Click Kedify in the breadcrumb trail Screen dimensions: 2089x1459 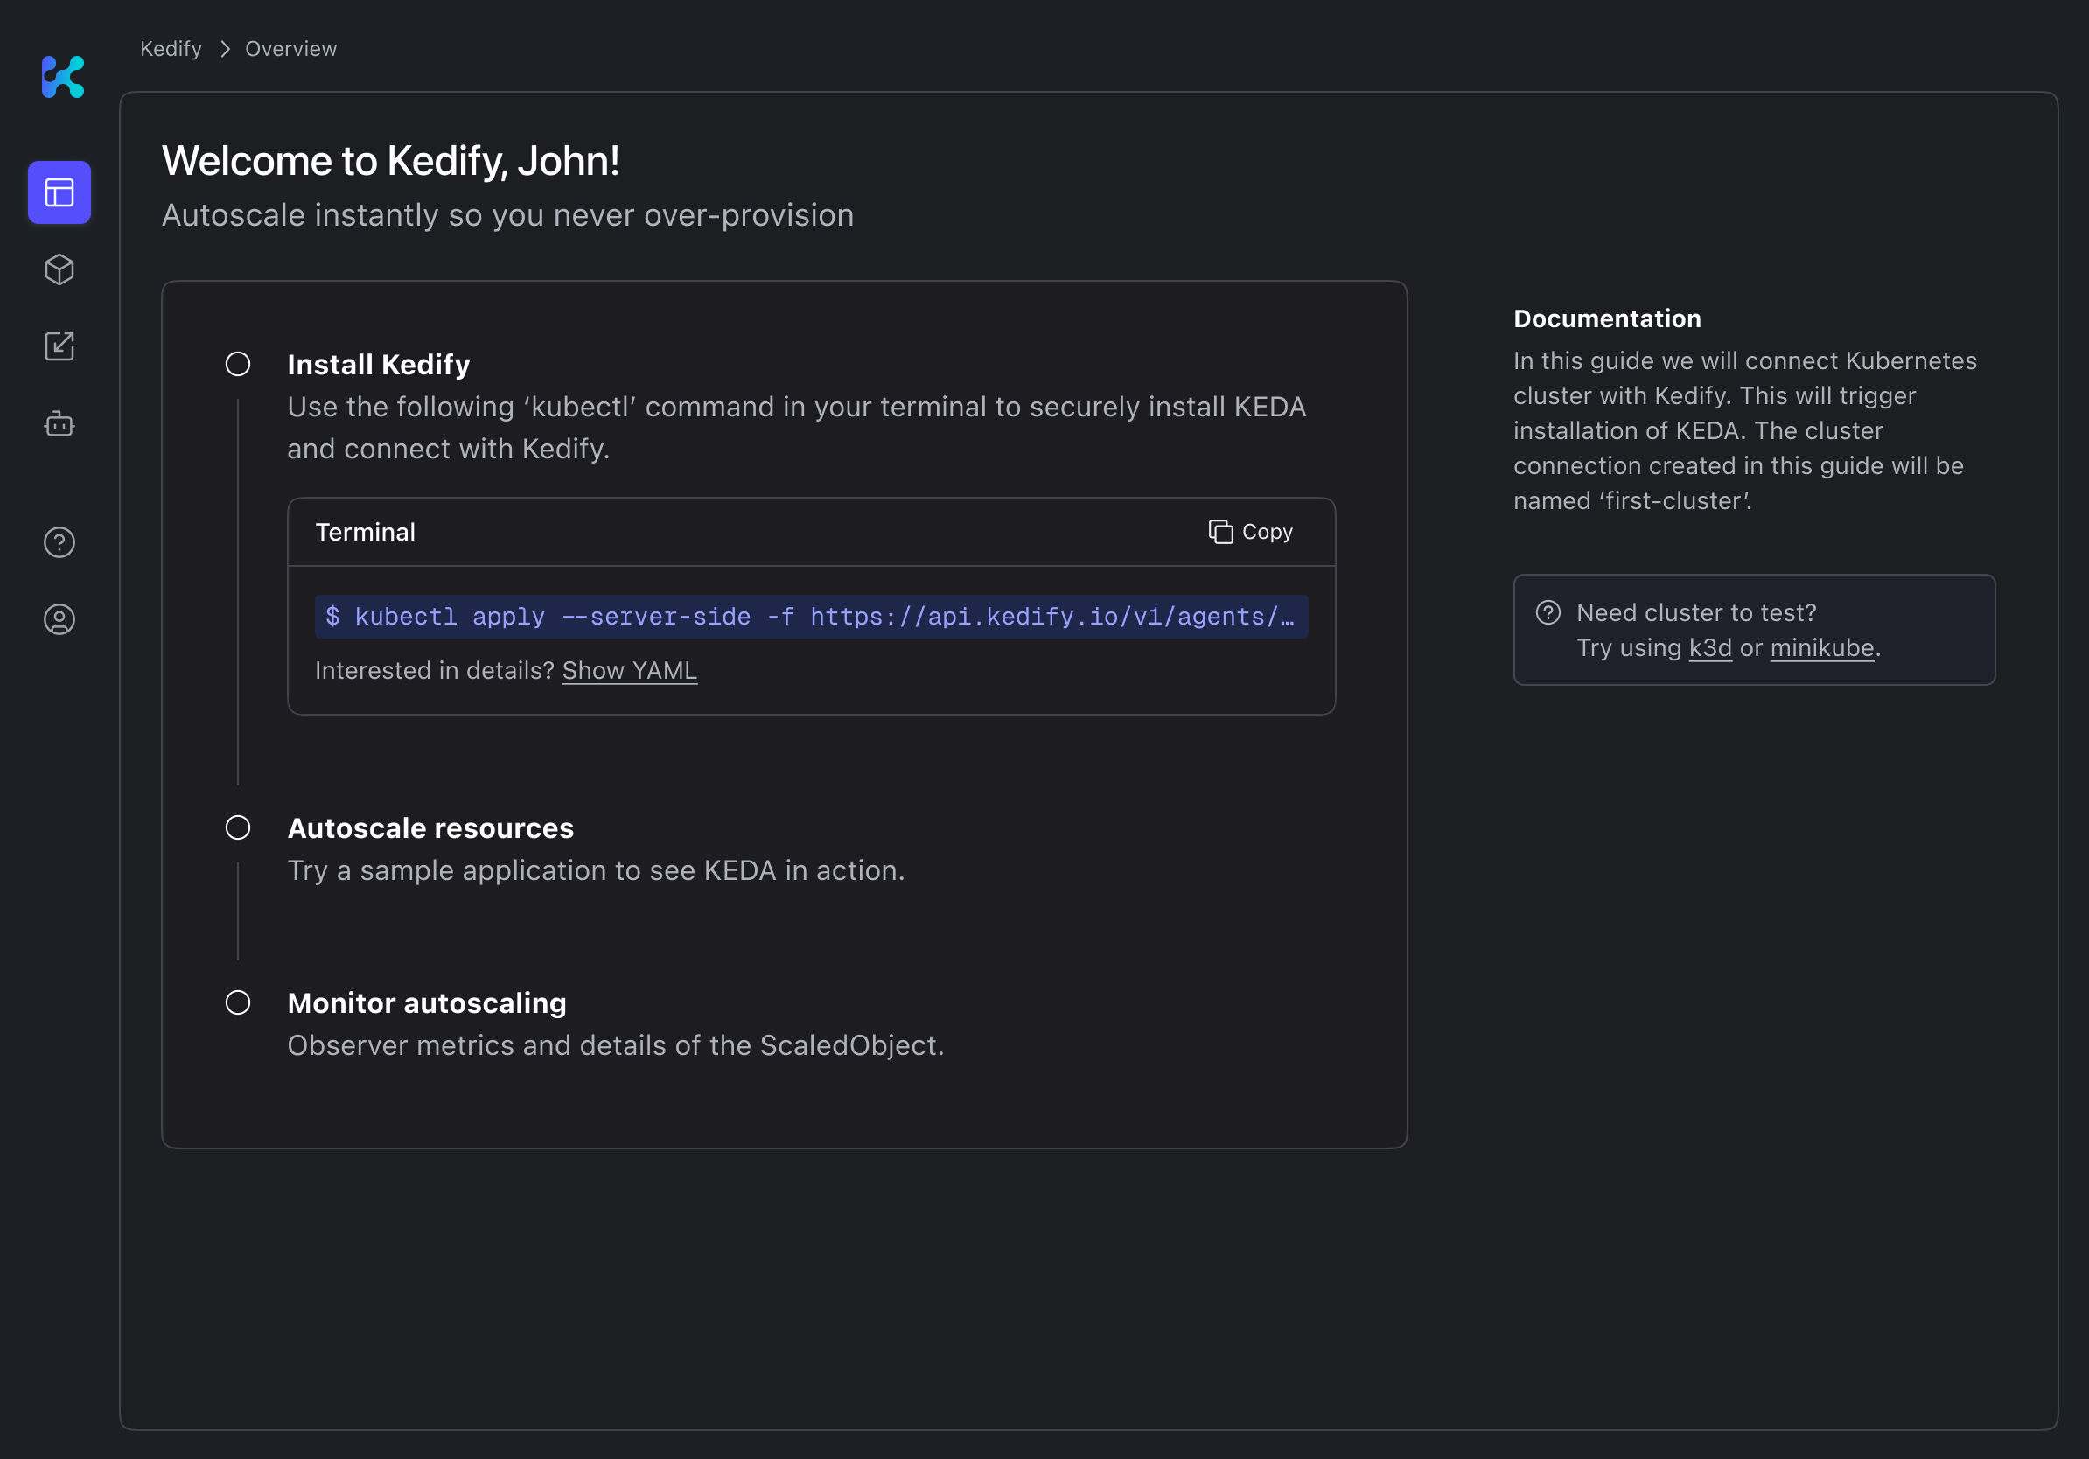170,48
